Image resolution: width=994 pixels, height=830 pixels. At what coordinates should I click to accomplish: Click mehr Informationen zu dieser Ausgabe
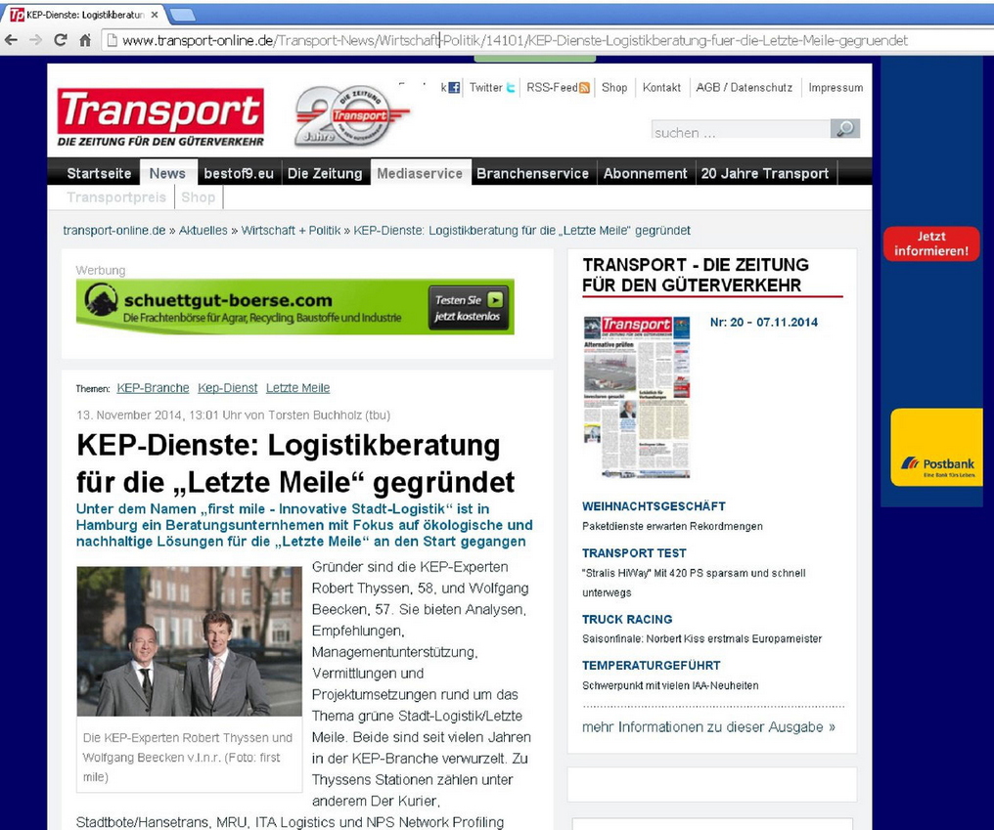coord(708,727)
